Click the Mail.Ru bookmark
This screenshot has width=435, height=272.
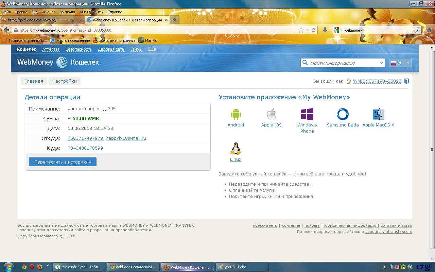tap(148, 40)
